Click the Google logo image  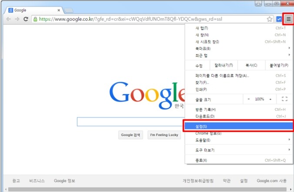pyautogui.click(x=147, y=95)
